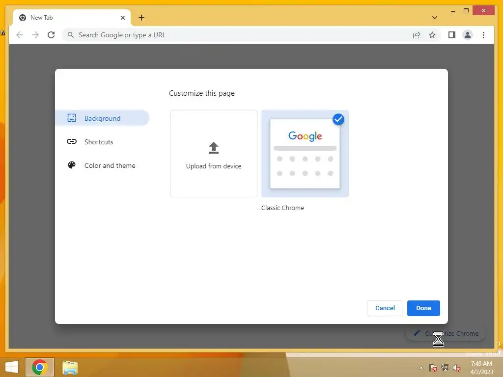The width and height of the screenshot is (503, 377).
Task: Open the Windows Start button
Action: click(x=12, y=367)
